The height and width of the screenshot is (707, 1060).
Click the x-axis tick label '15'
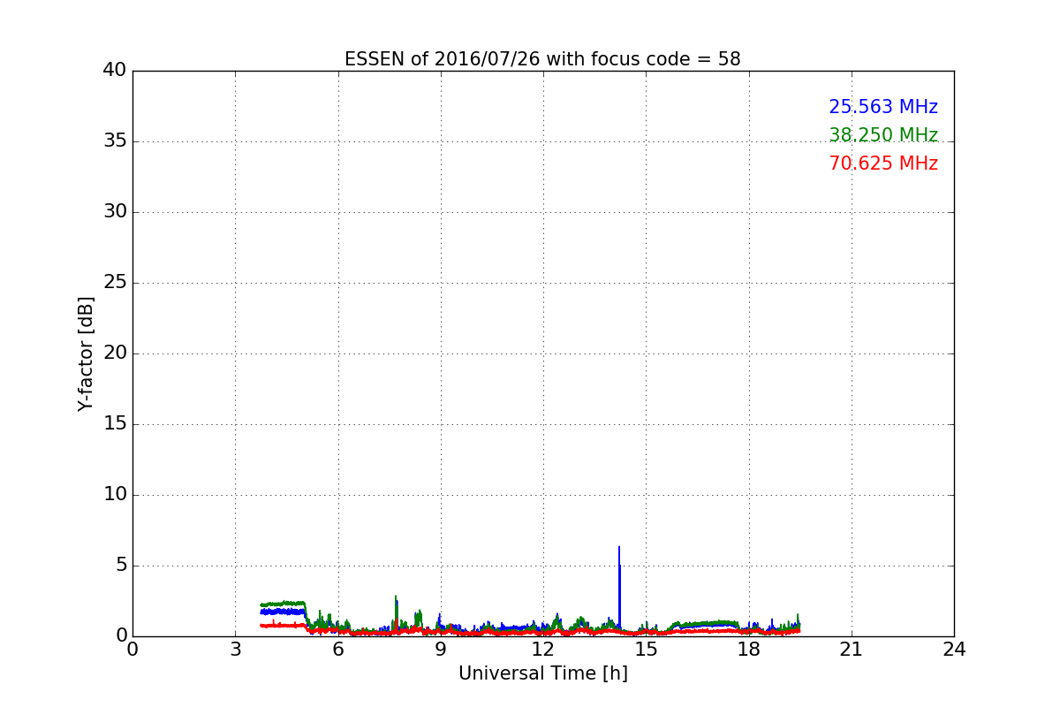(646, 649)
